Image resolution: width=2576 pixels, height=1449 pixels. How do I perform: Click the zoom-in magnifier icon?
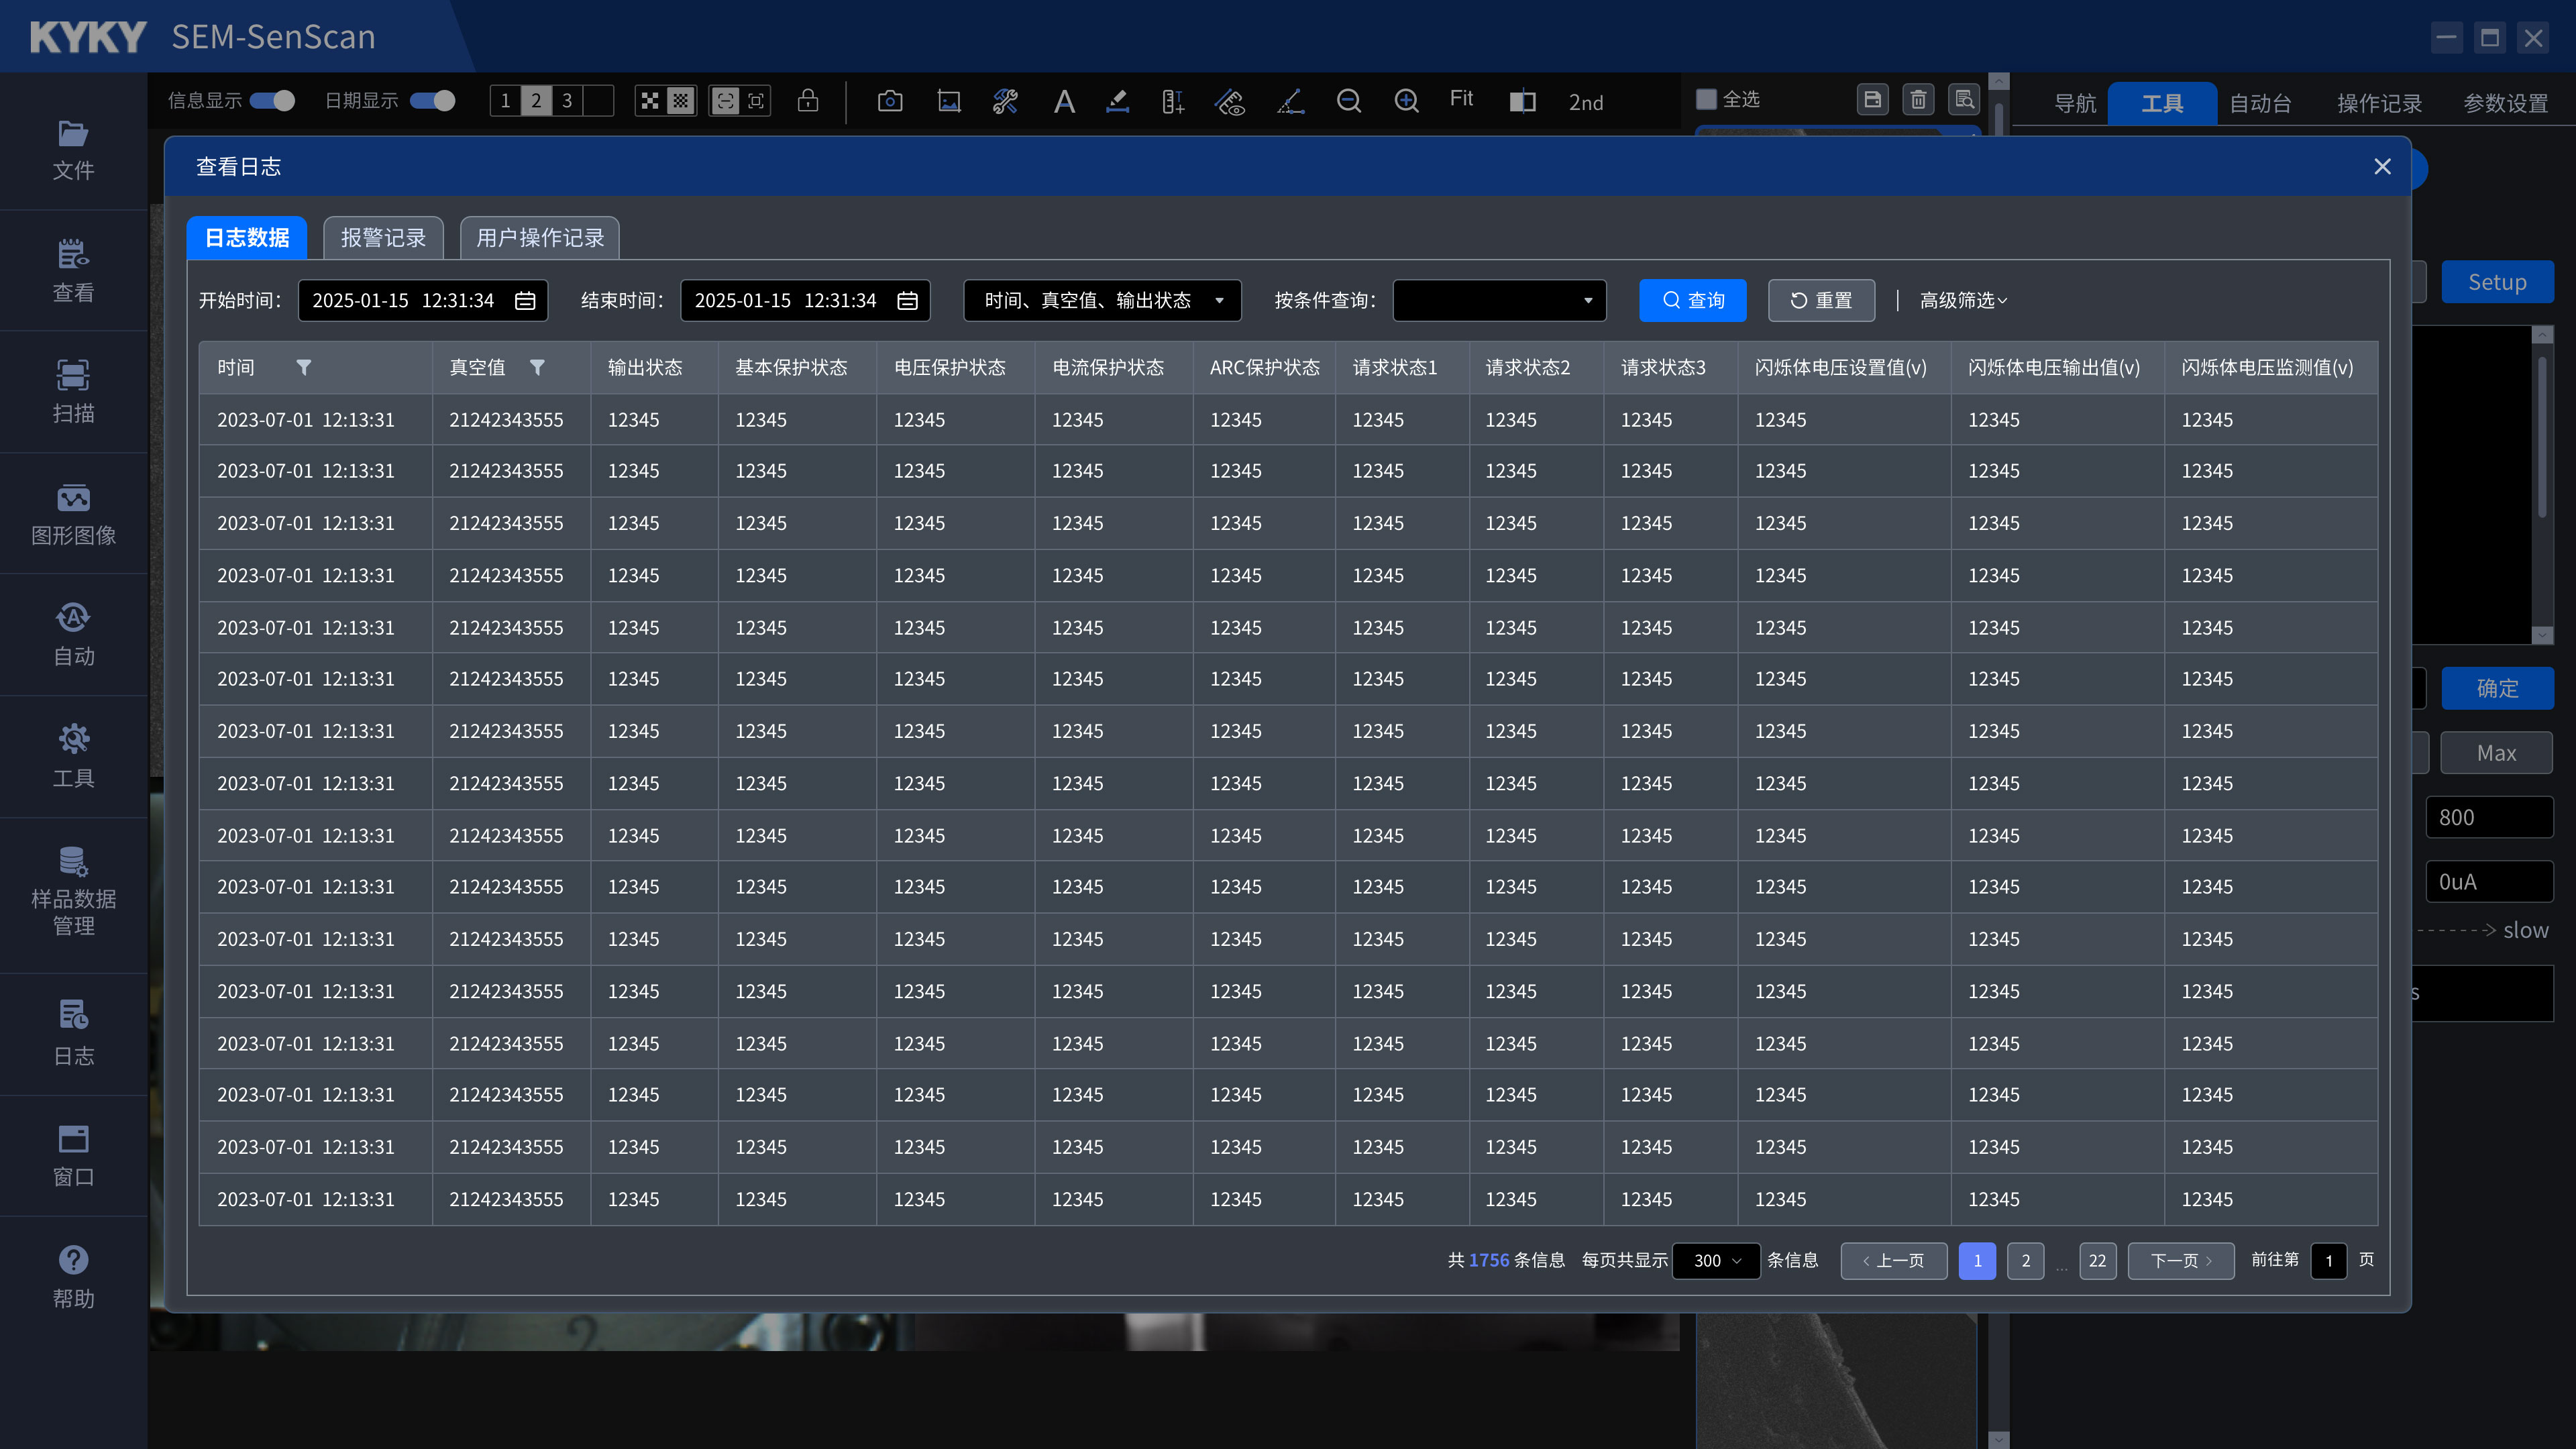pyautogui.click(x=1406, y=101)
